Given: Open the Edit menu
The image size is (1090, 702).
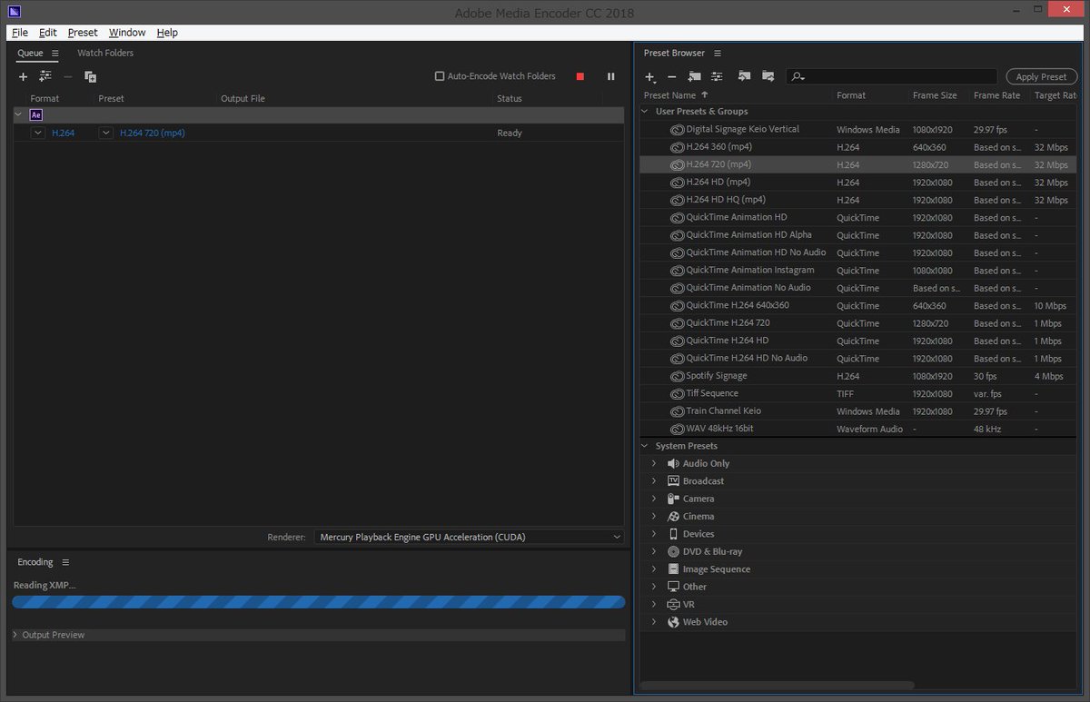Looking at the screenshot, I should tap(48, 33).
